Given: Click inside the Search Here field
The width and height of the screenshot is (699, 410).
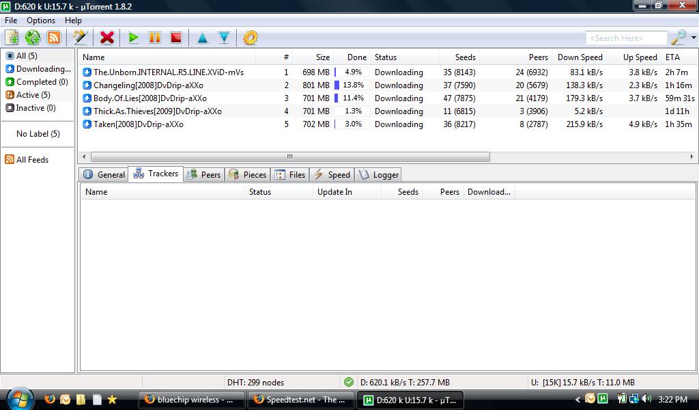Looking at the screenshot, I should [627, 38].
